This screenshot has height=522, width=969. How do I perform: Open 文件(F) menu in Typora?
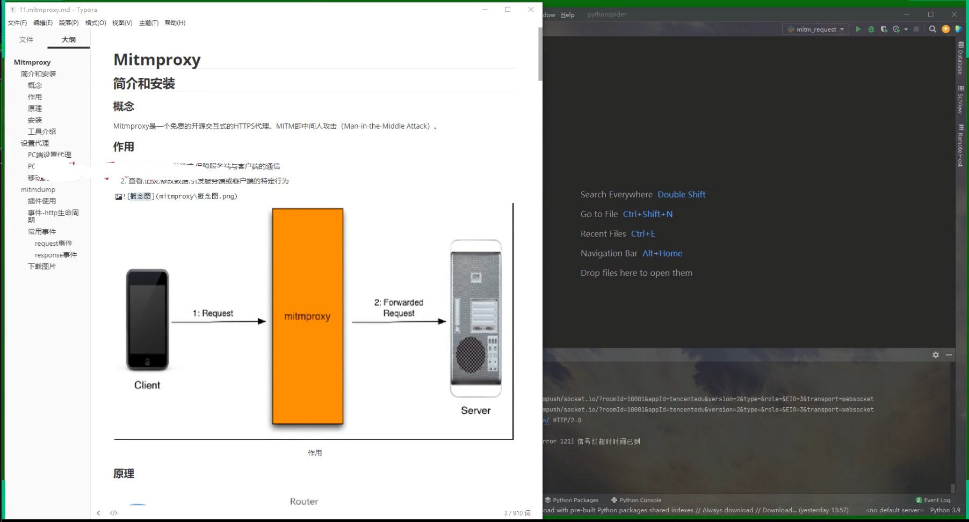(x=17, y=23)
